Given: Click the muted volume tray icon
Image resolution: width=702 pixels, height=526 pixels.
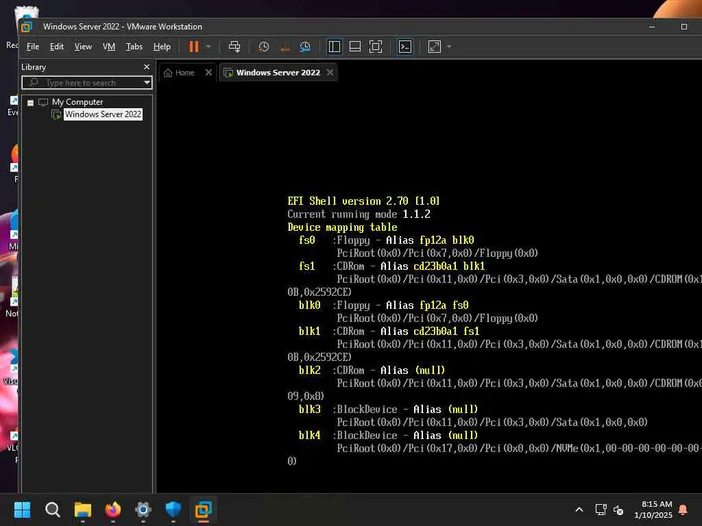Looking at the screenshot, I should point(618,510).
